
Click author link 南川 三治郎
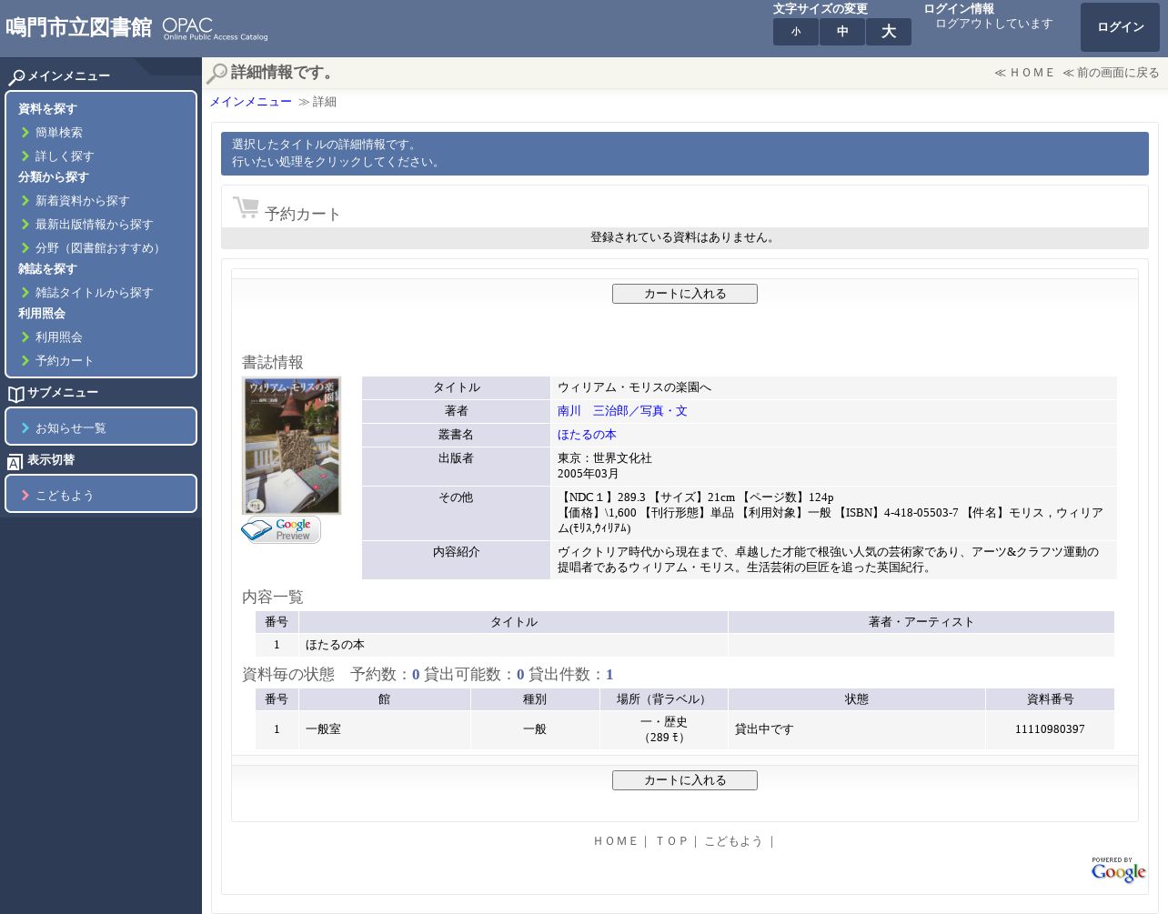pos(622,411)
